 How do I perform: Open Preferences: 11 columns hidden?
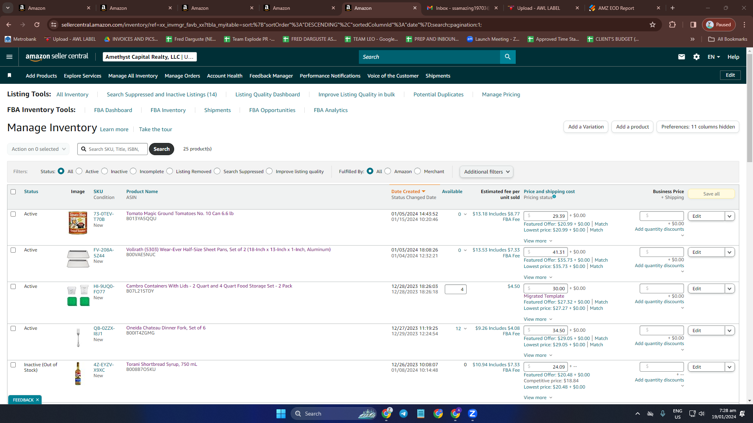click(x=698, y=127)
